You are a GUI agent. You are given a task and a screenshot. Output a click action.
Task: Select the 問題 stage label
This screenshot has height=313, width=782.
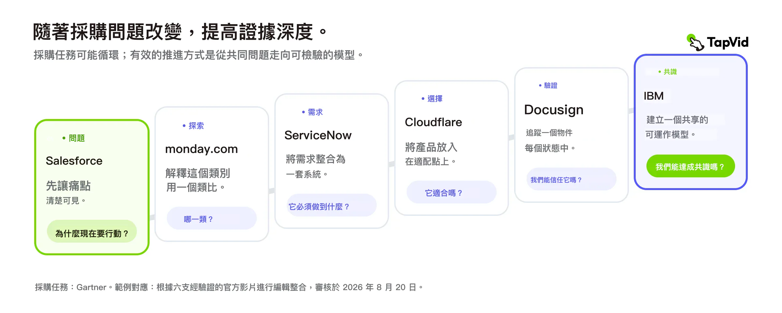pos(77,138)
